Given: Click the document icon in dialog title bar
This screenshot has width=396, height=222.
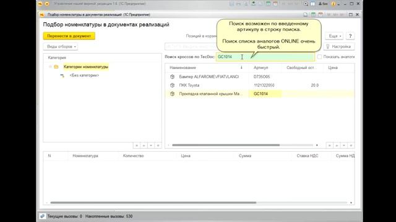Looking at the screenshot, I should pyautogui.click(x=306, y=15).
